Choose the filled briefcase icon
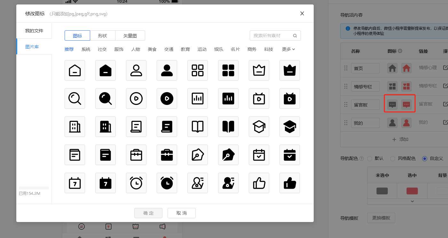The width and height of the screenshot is (448, 238). point(167,155)
